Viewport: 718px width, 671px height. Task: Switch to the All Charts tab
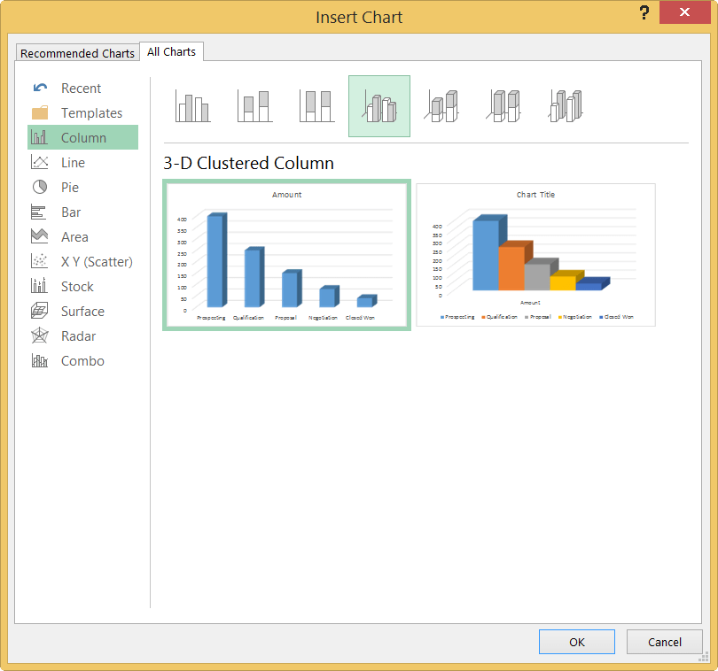(171, 51)
